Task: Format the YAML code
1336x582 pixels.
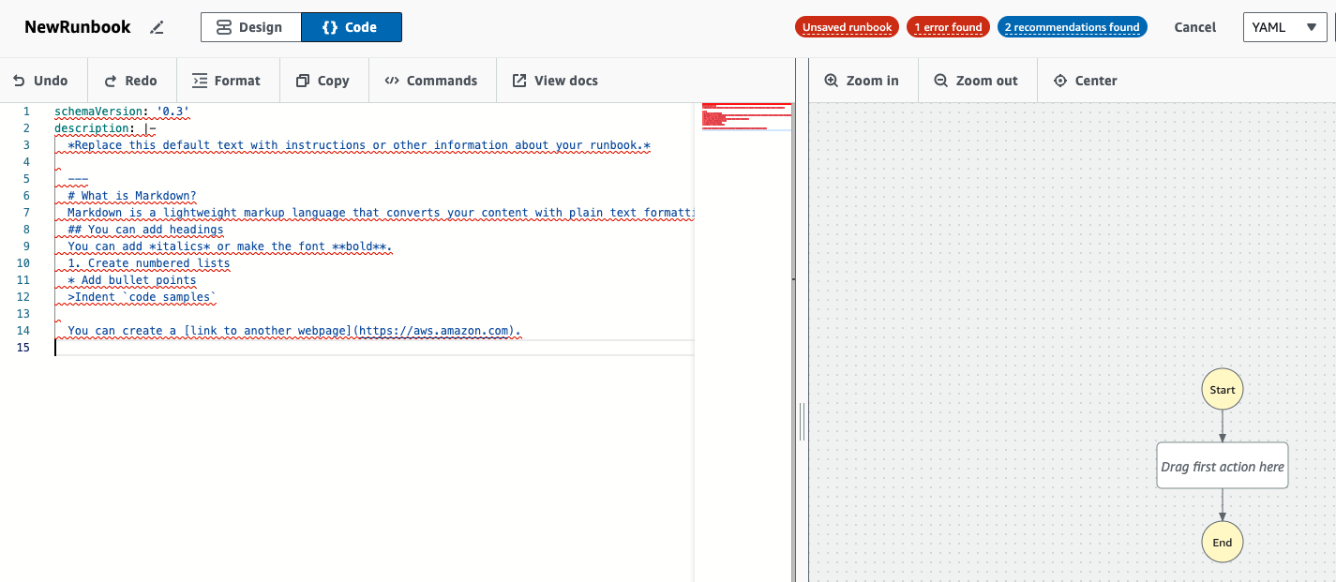Action: tap(226, 81)
